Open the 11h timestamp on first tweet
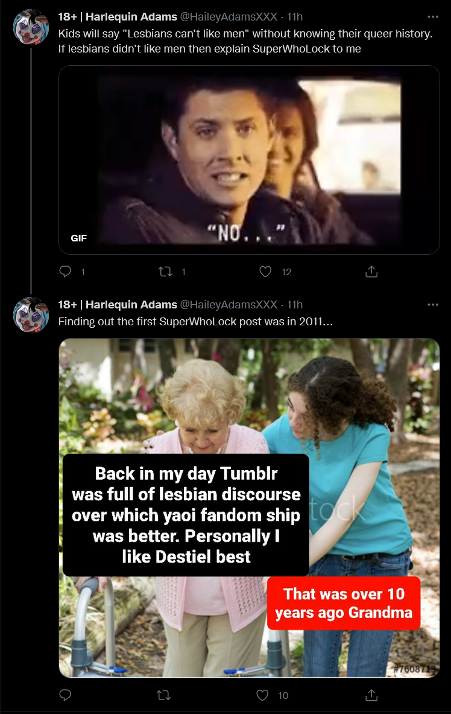Image resolution: width=451 pixels, height=714 pixels. tap(295, 17)
